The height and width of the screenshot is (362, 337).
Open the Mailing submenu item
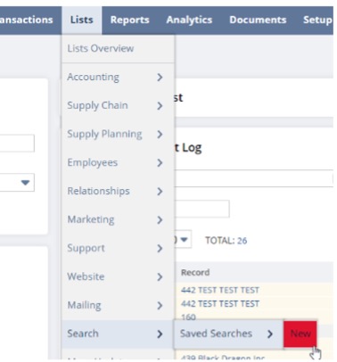pyautogui.click(x=118, y=305)
